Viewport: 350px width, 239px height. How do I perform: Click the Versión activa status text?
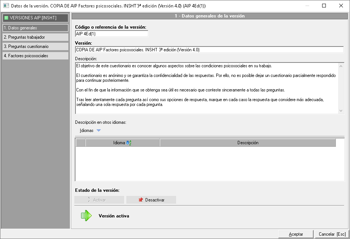[114, 216]
